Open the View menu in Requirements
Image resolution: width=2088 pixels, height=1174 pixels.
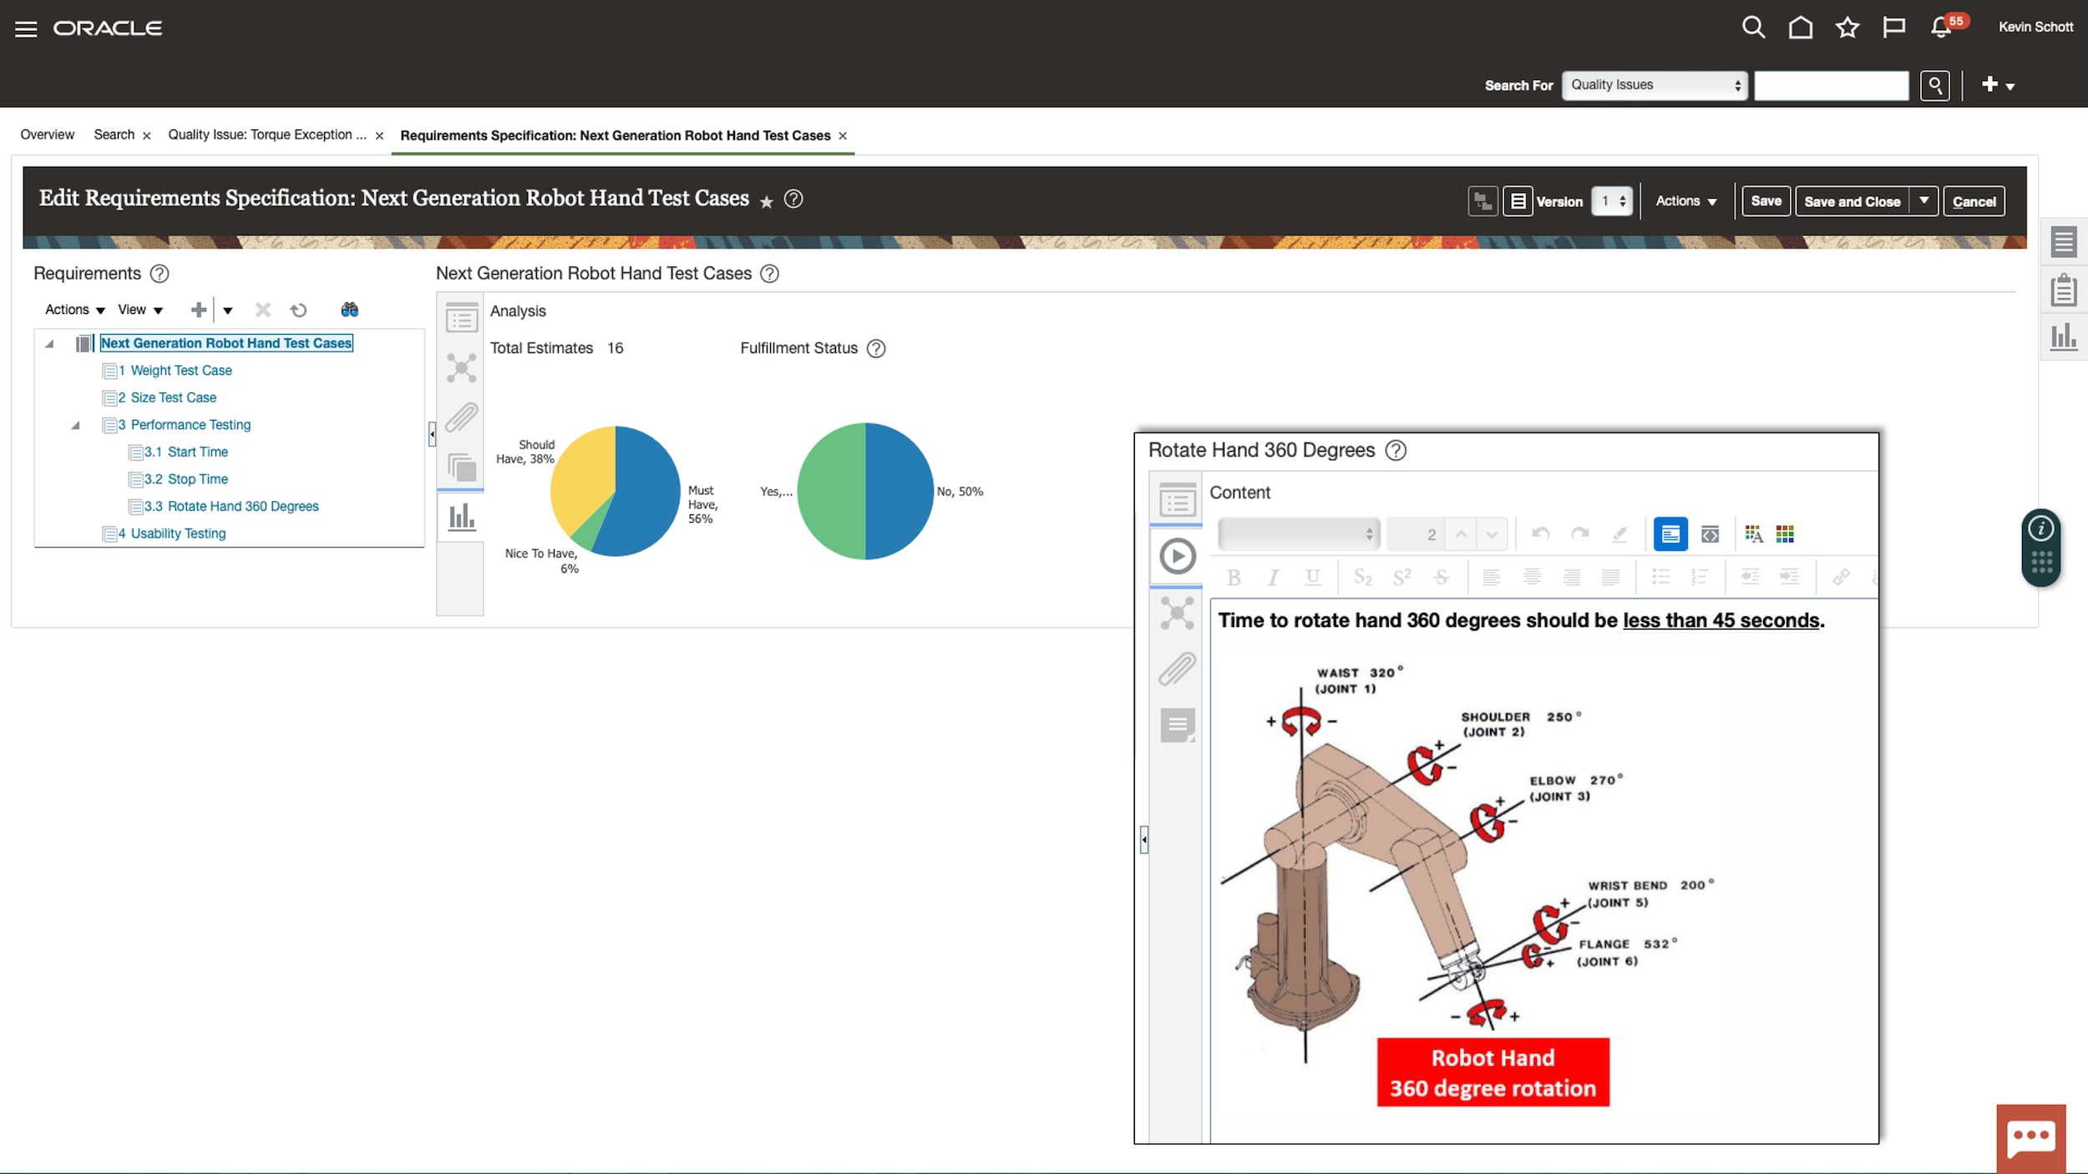coord(139,310)
